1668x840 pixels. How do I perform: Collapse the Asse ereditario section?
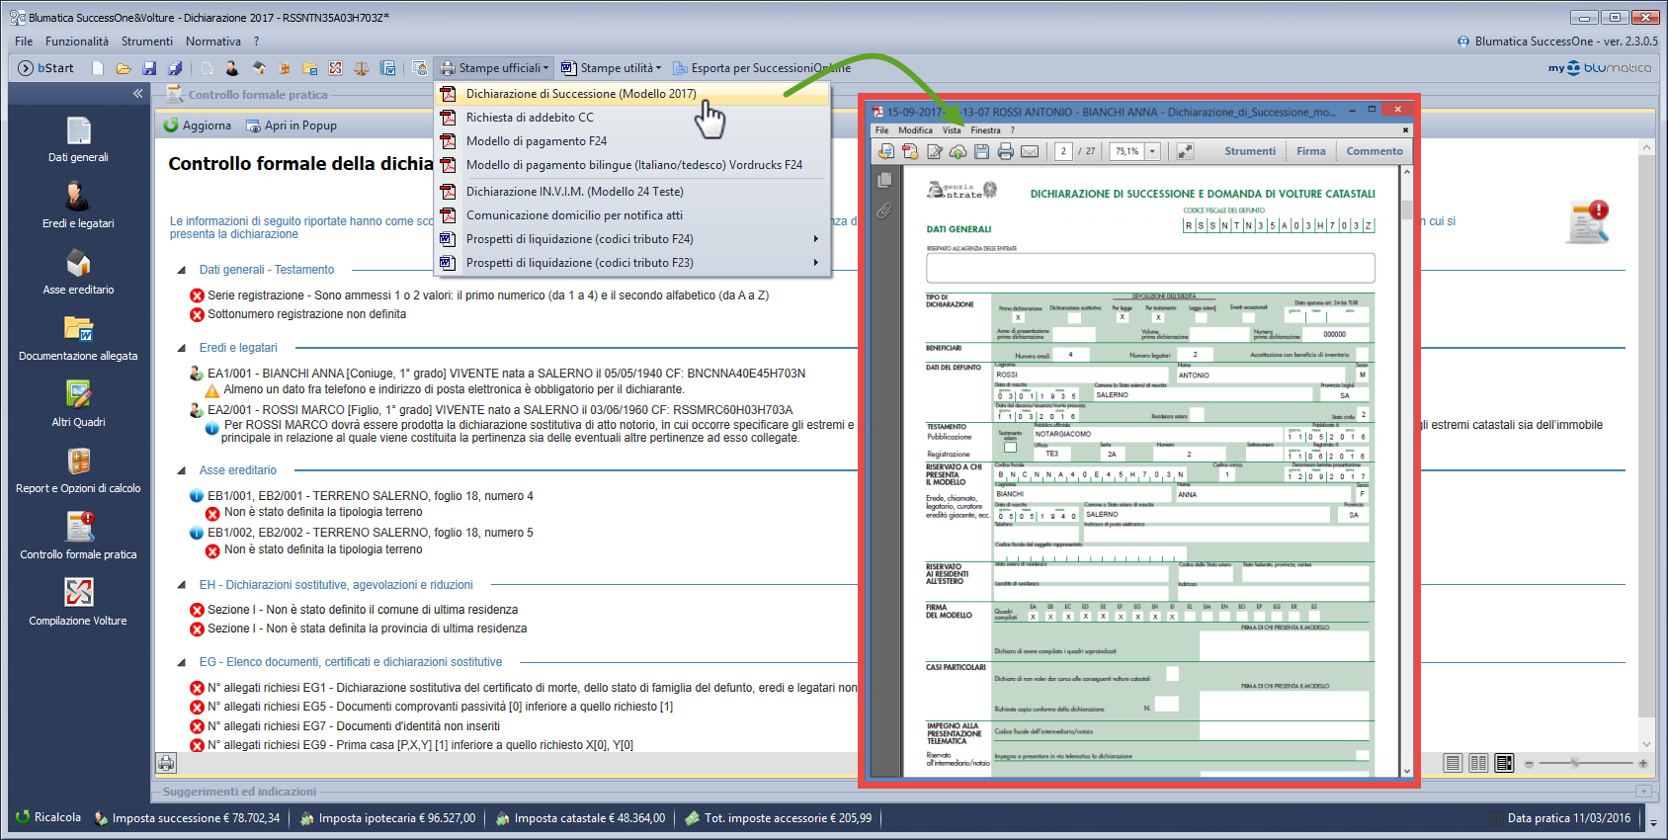click(x=182, y=470)
